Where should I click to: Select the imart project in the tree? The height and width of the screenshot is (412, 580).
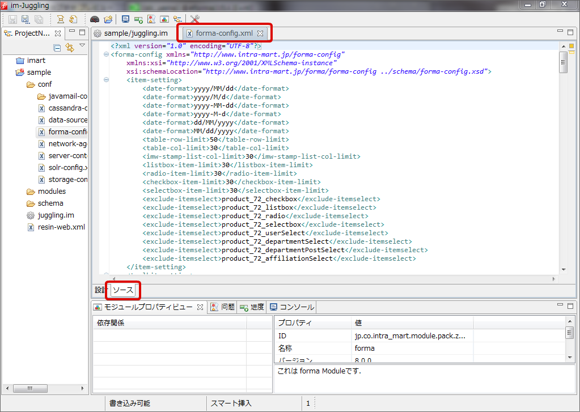tap(31, 60)
